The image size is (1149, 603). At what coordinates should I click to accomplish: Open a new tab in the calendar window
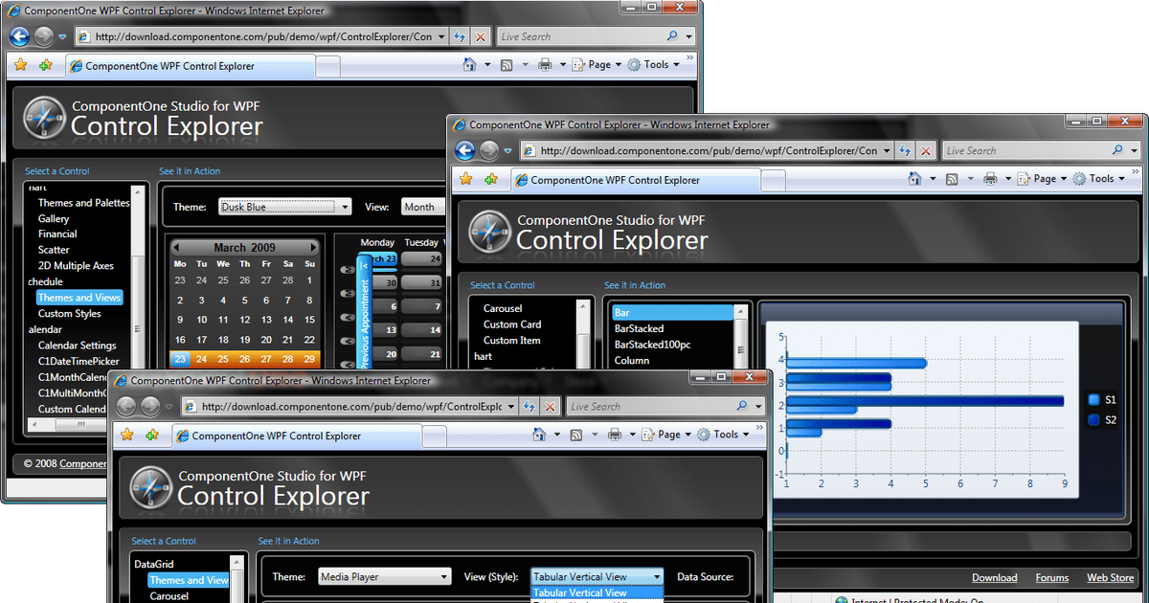coord(327,66)
